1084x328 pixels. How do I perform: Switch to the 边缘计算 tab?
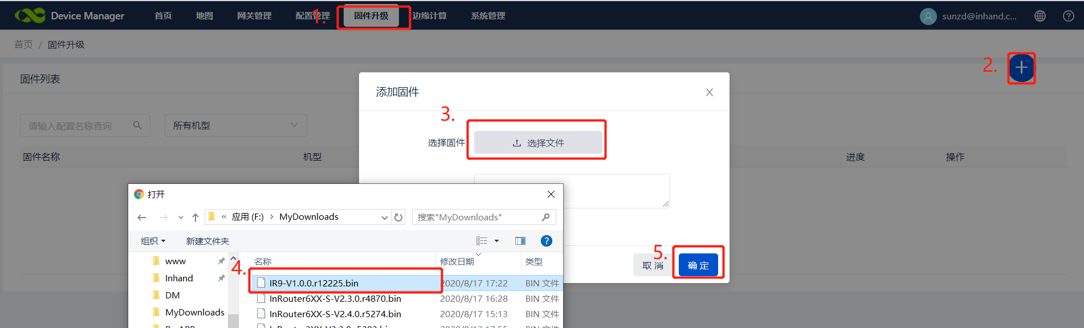pos(430,16)
